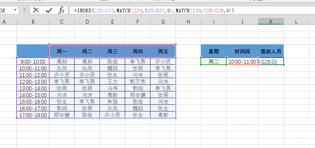The width and height of the screenshot is (315, 148).
Task: Select the 17:00-18:00 time slot cell
Action: point(33,115)
